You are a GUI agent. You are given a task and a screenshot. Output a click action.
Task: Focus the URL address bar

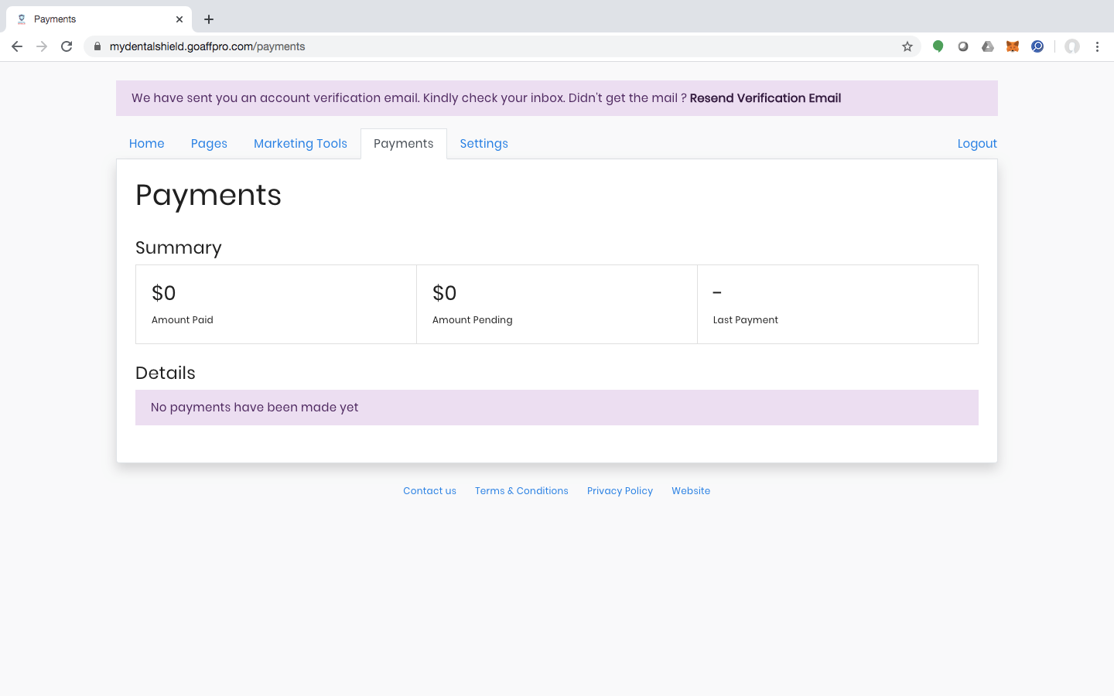[495, 46]
